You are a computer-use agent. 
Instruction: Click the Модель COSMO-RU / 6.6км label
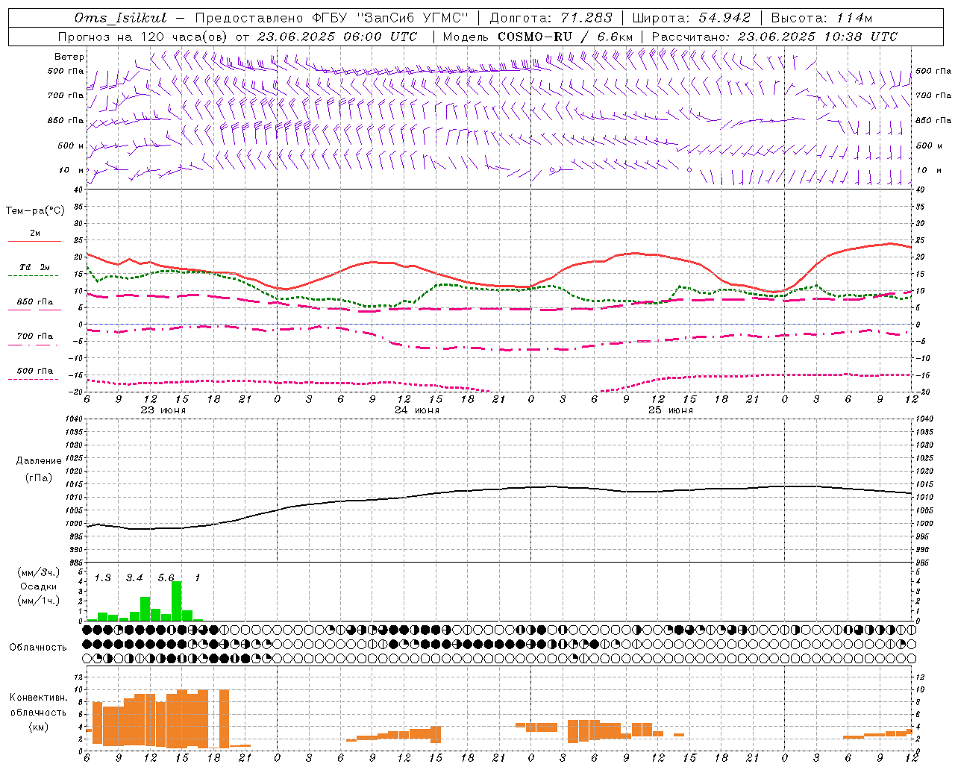[x=538, y=37]
